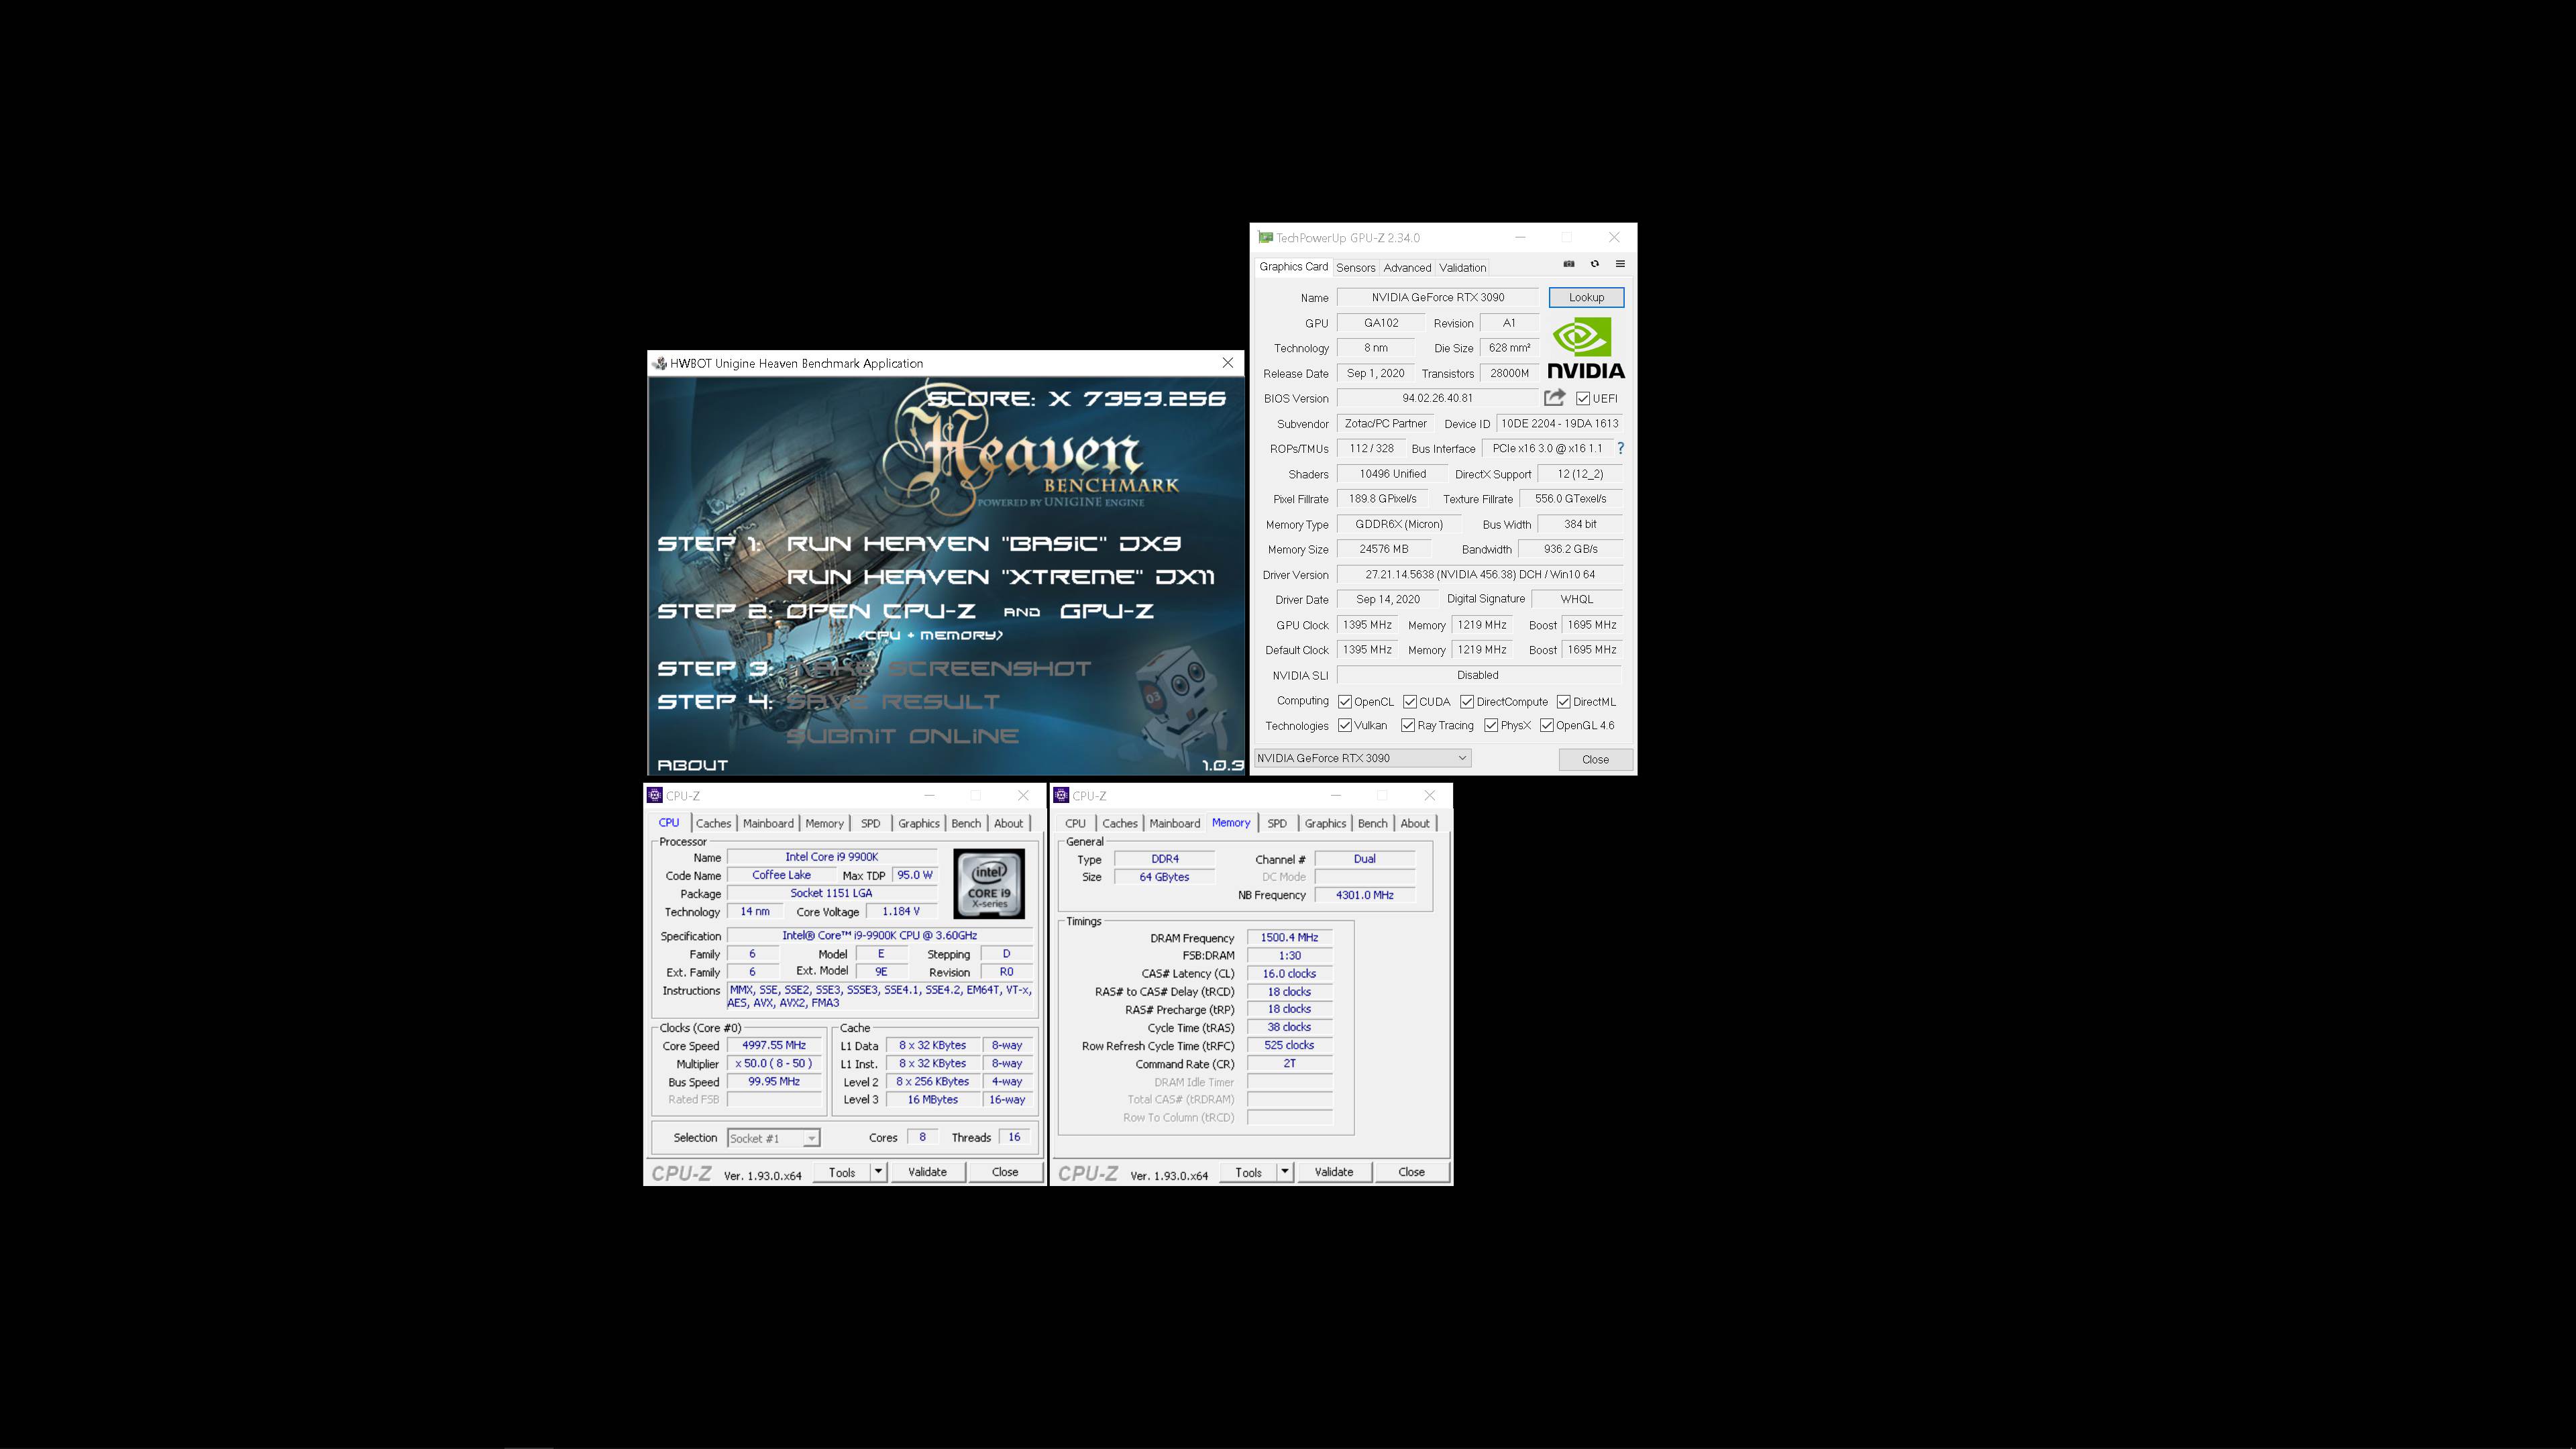Click Submit Online in Heaven app
Viewport: 2576px width, 1449px height.
(x=903, y=736)
